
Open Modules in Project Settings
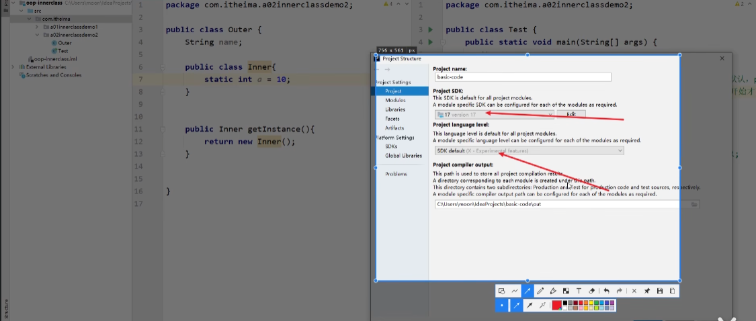point(395,100)
